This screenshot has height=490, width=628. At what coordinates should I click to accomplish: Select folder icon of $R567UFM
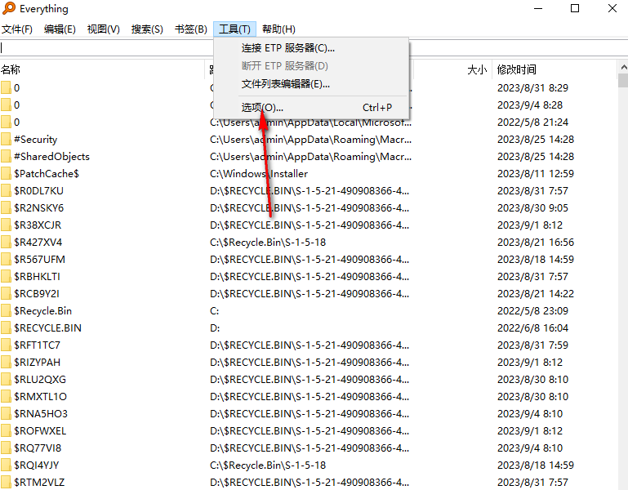[6, 260]
